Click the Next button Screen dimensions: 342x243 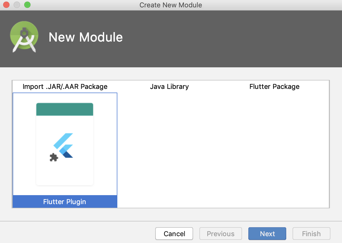pyautogui.click(x=267, y=234)
